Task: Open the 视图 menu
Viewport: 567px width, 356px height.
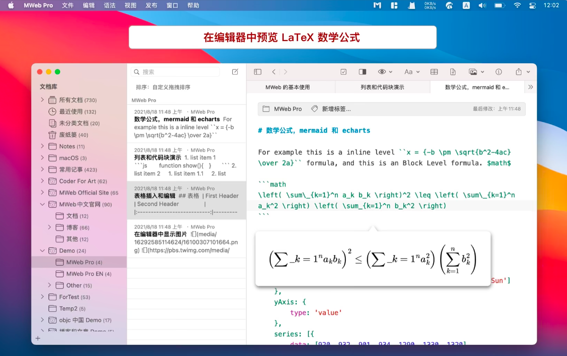Action: click(131, 6)
